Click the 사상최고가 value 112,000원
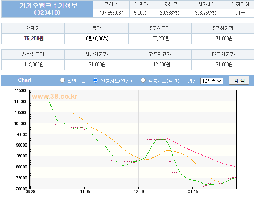The image size is (254, 198). click(x=34, y=64)
